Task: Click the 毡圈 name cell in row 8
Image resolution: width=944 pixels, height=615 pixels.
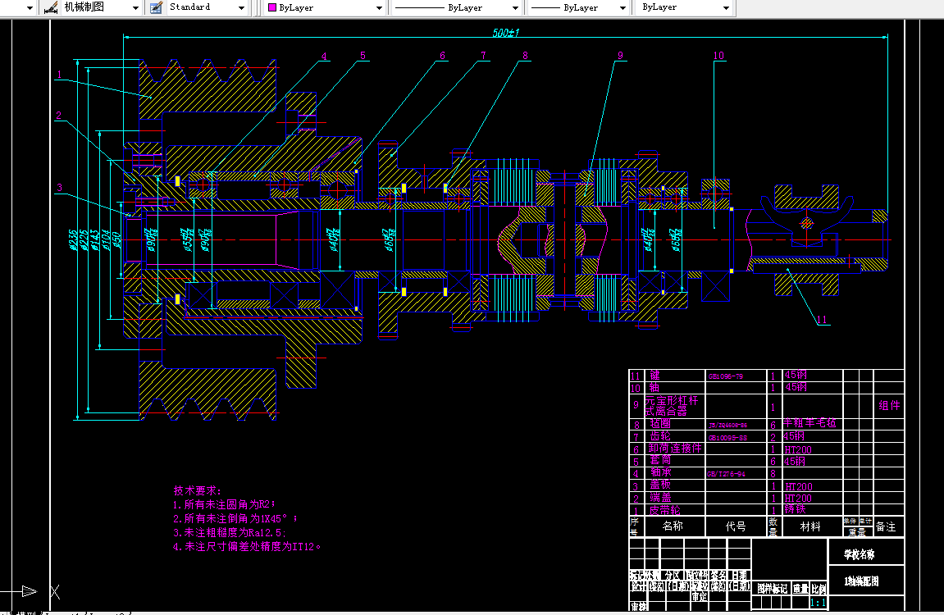Action: pyautogui.click(x=675, y=424)
